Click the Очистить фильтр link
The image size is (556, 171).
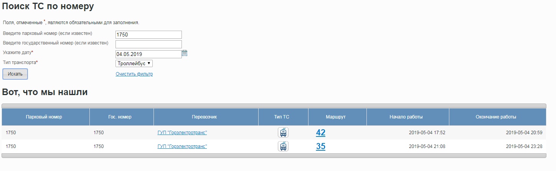coord(134,74)
